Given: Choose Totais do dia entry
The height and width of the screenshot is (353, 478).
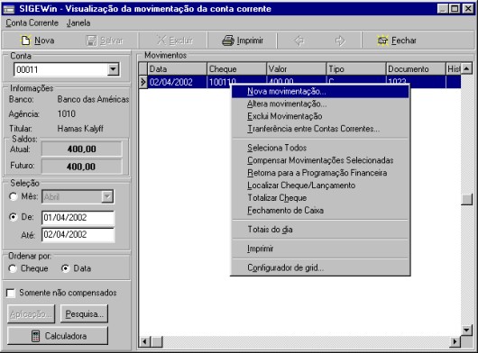Looking at the screenshot, I should click(x=320, y=230).
